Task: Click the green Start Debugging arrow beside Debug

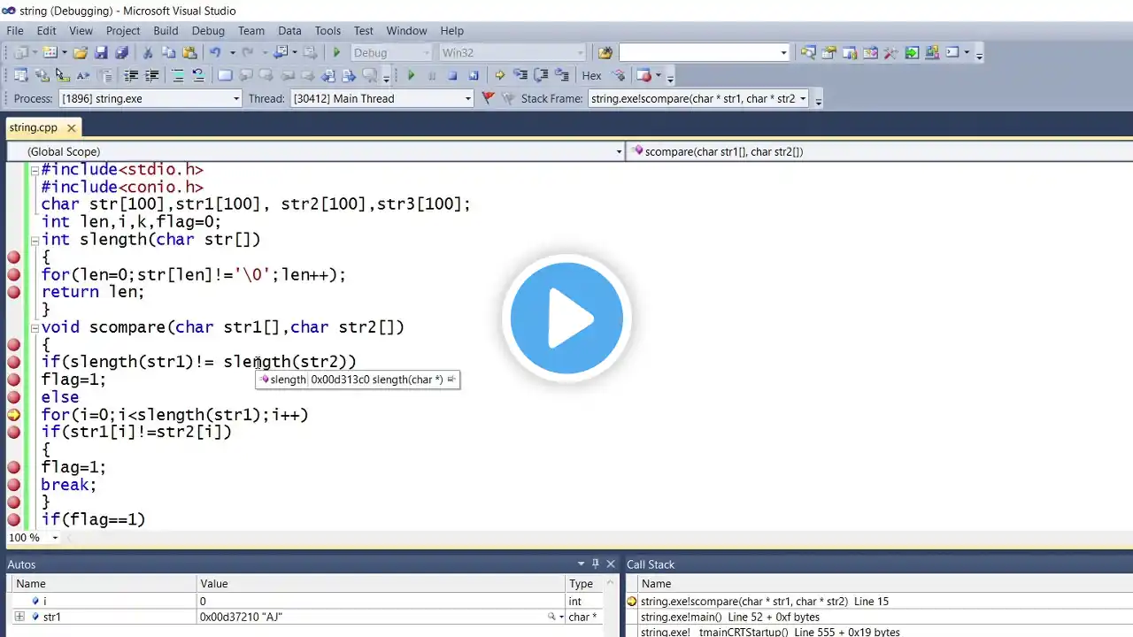Action: [336, 53]
